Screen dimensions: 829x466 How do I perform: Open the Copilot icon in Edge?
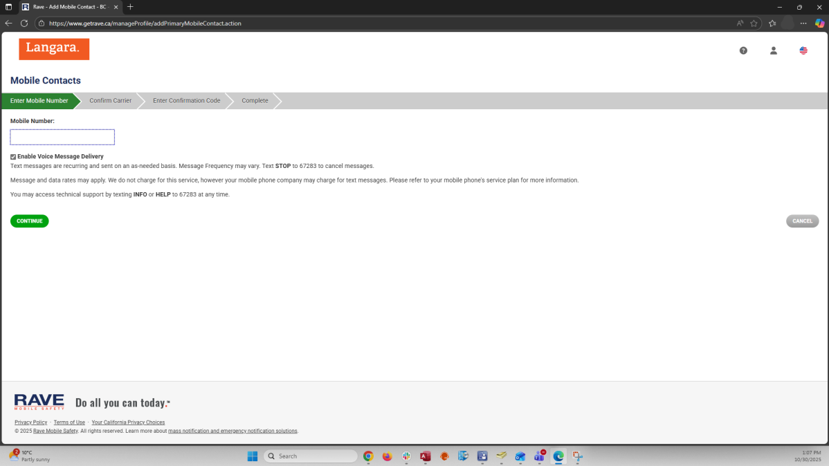(819, 23)
